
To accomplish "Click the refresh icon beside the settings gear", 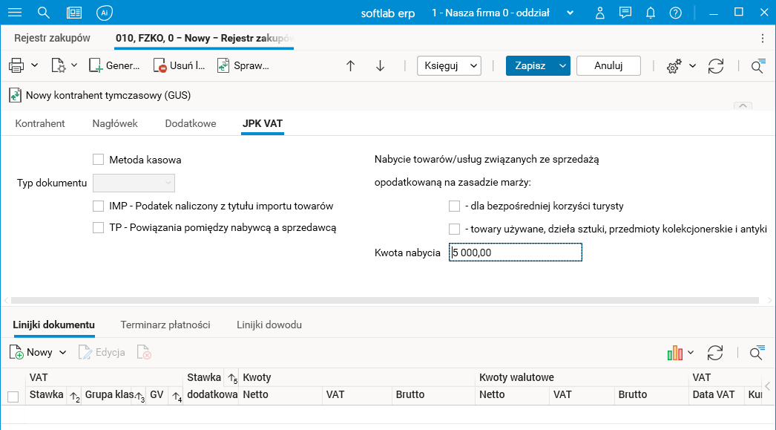I will click(x=716, y=65).
